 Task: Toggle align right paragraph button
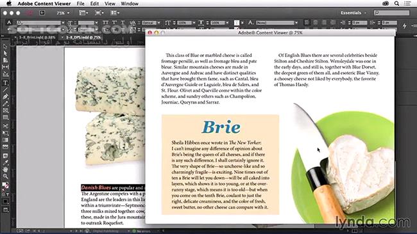click(323, 22)
